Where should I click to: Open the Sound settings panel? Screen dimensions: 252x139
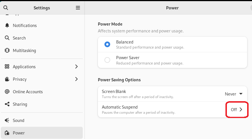pos(19,121)
